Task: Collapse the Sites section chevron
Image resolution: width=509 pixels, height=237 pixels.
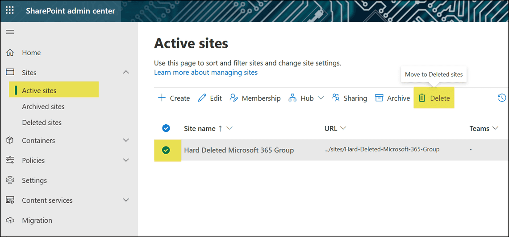Action: click(x=126, y=73)
